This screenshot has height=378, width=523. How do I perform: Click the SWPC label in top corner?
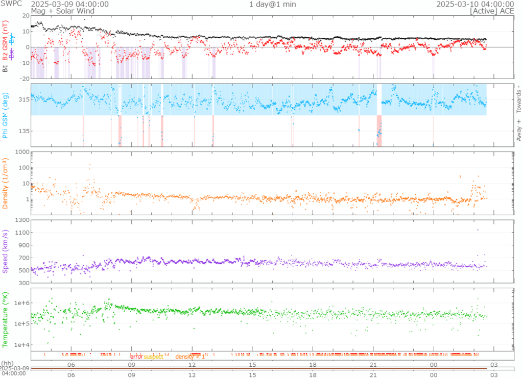point(11,4)
